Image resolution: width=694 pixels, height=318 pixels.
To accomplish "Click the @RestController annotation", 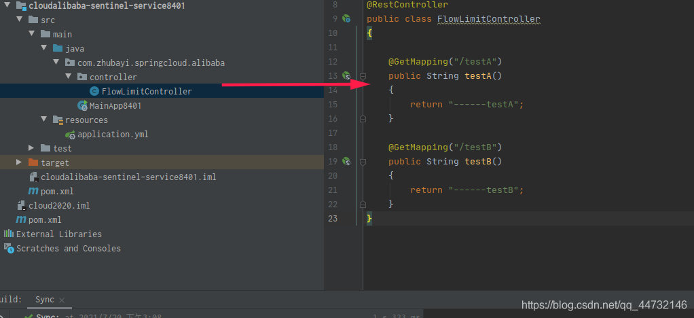I will (407, 5).
